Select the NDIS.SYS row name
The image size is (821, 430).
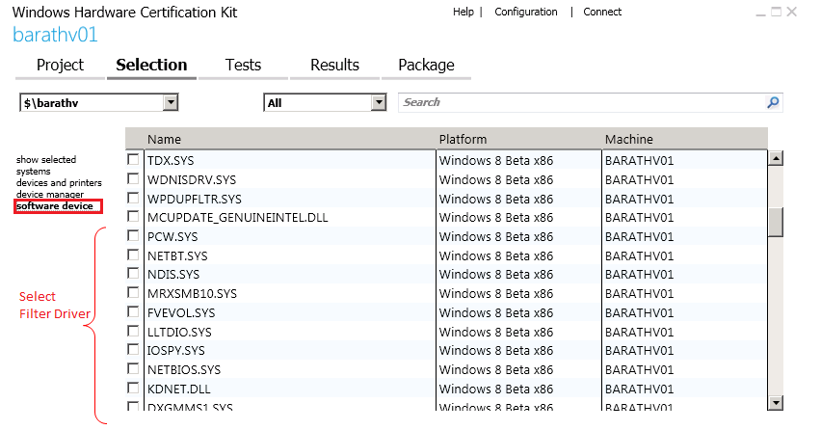[173, 275]
